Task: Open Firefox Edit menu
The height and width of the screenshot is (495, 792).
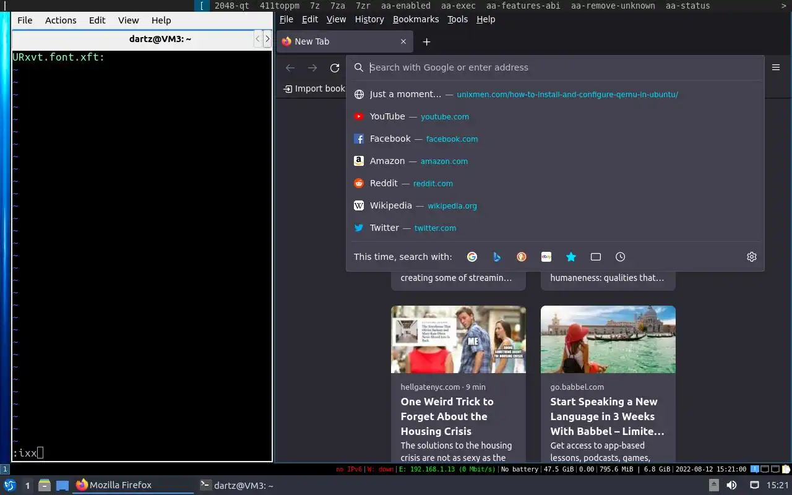Action: pos(310,19)
